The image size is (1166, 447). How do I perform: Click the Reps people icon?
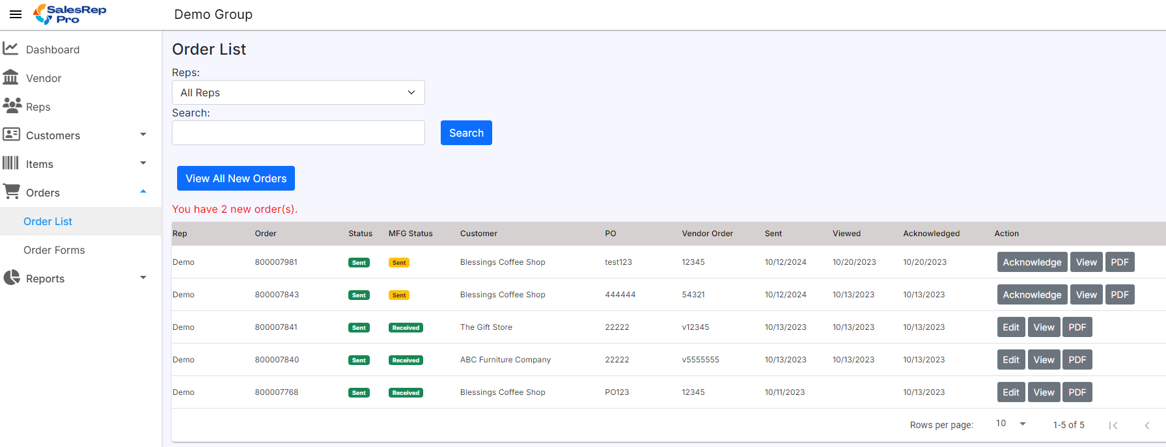click(12, 106)
